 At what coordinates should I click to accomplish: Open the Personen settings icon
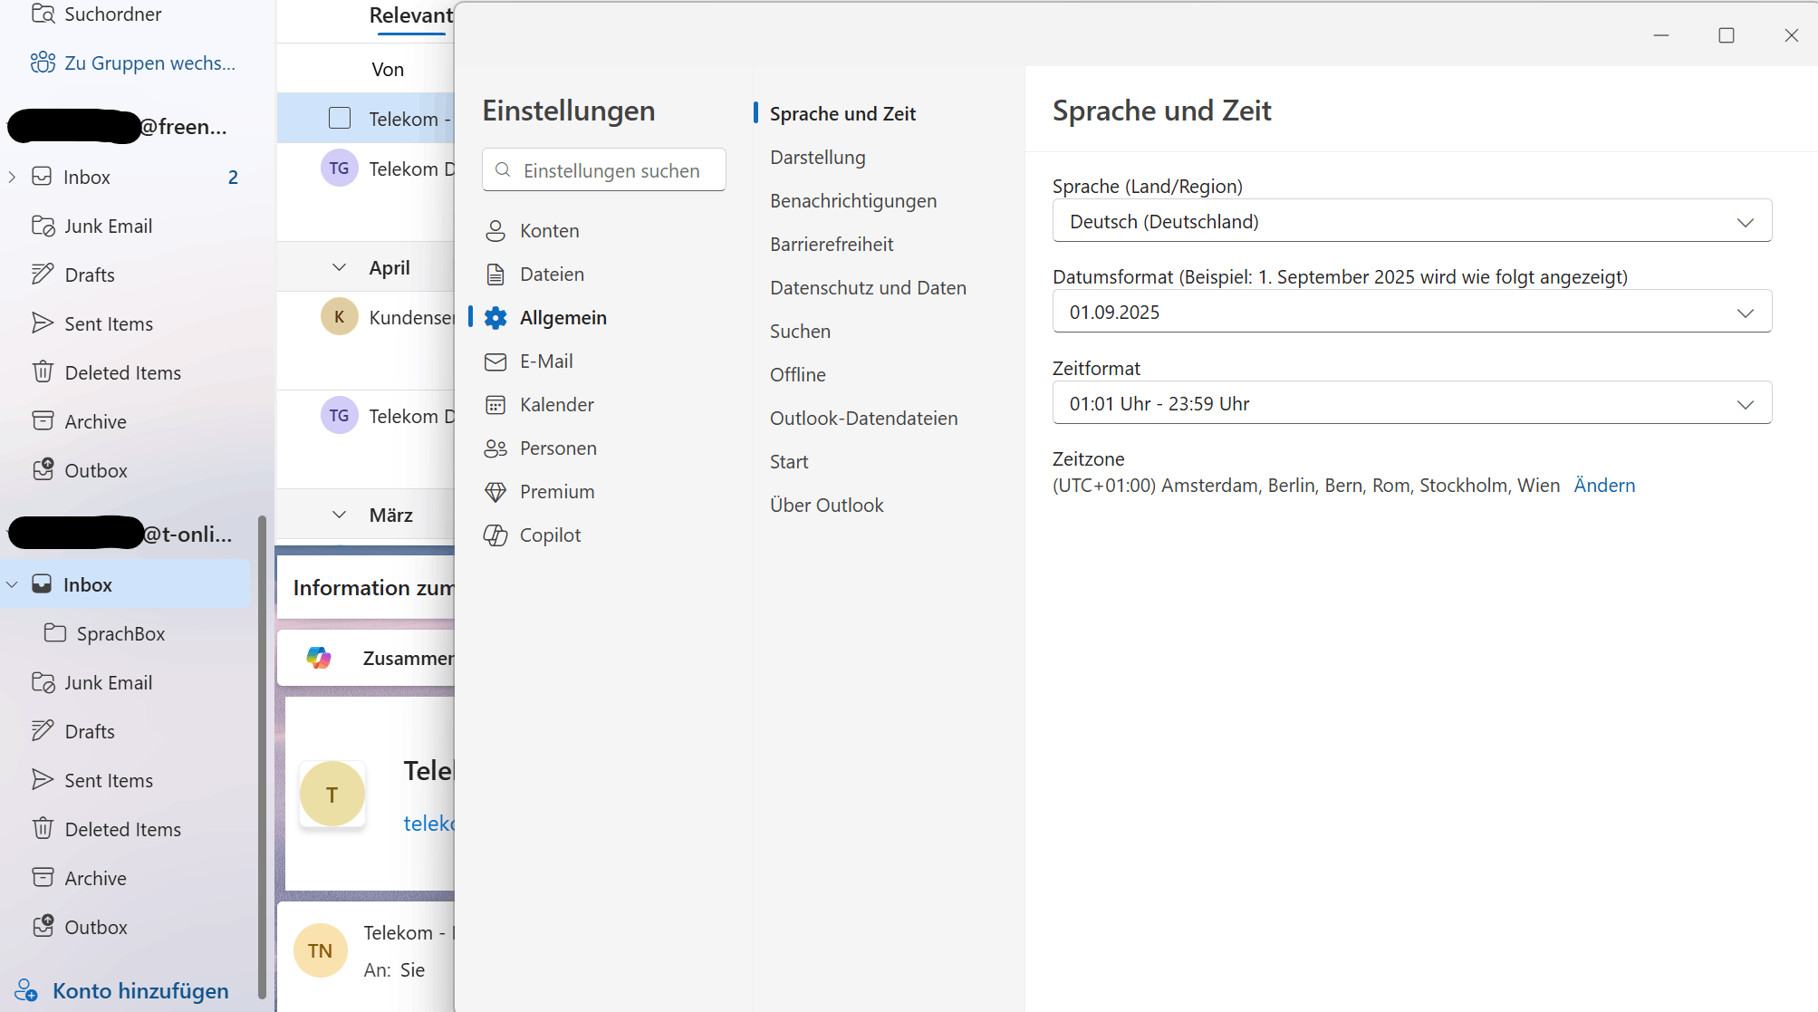[495, 448]
